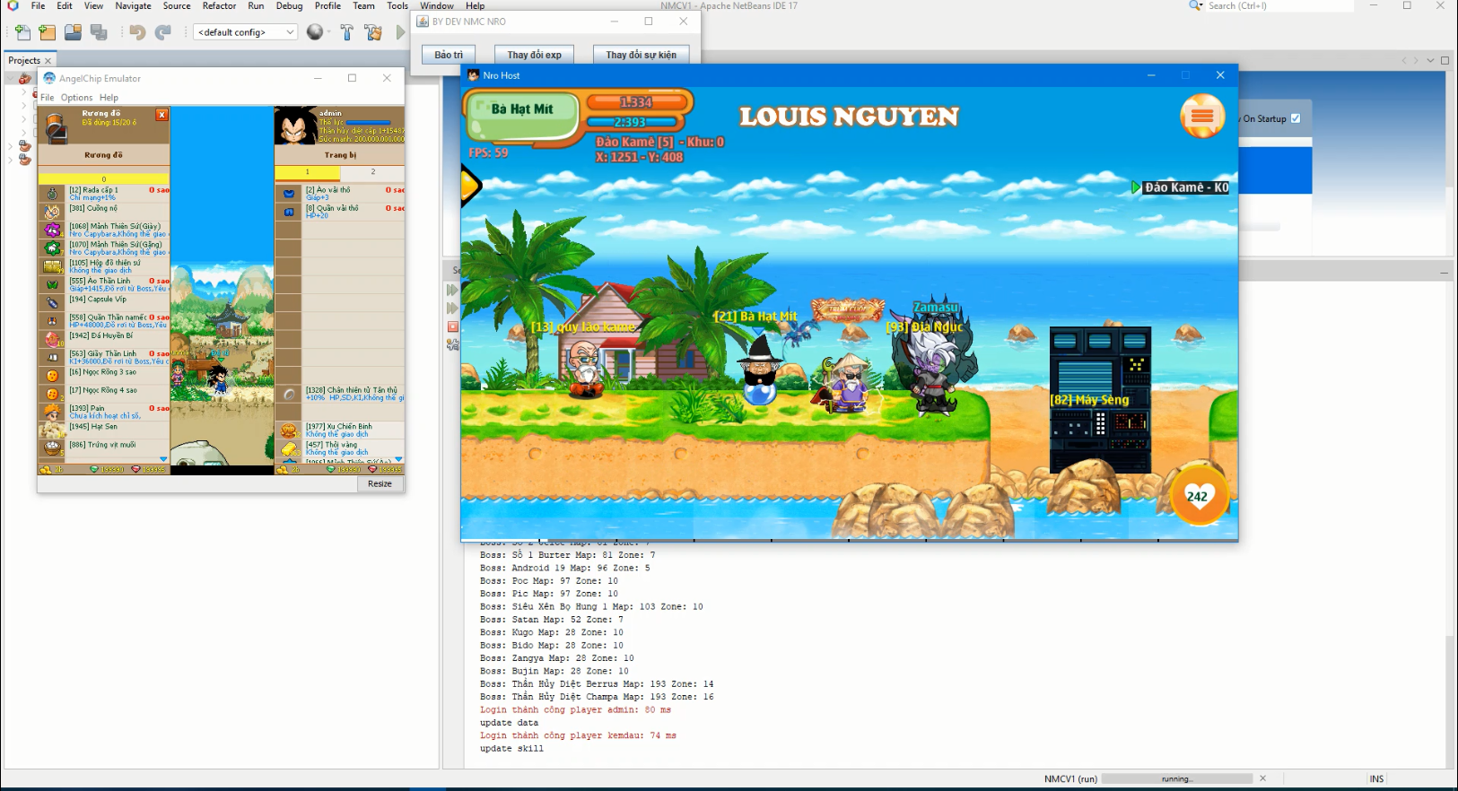Click the Bảo trì button
The image size is (1458, 791).
click(x=449, y=55)
